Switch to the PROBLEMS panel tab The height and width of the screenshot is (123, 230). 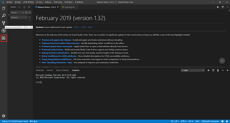[40, 70]
